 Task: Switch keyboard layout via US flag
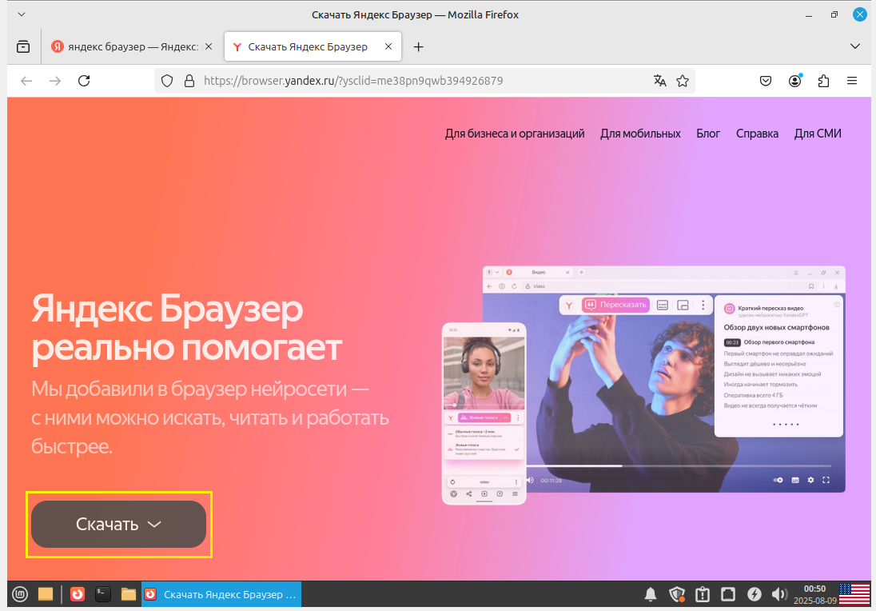point(854,593)
